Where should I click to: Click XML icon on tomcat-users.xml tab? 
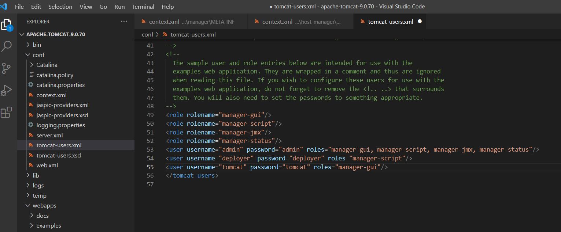coord(363,22)
